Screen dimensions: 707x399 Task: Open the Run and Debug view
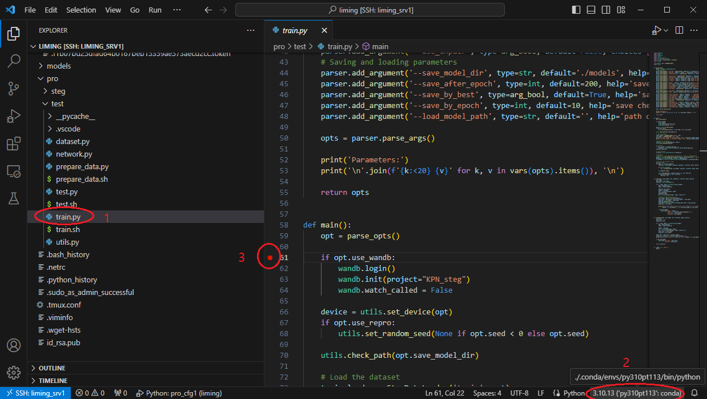click(14, 116)
